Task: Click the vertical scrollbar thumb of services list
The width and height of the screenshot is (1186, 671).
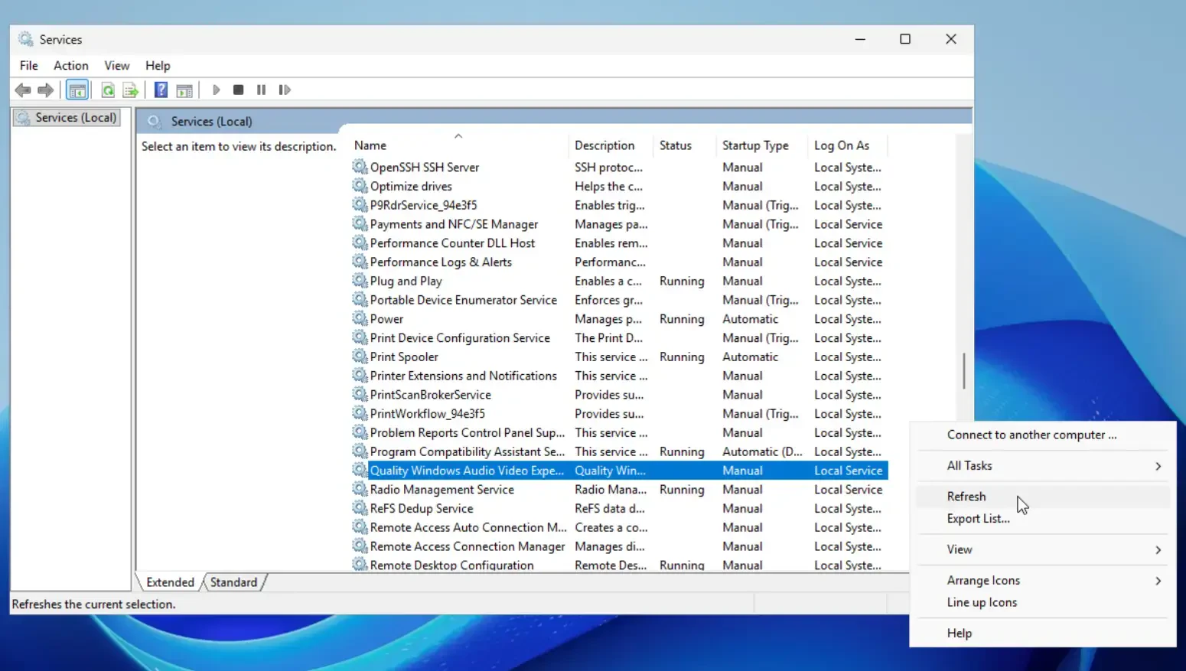Action: [963, 371]
